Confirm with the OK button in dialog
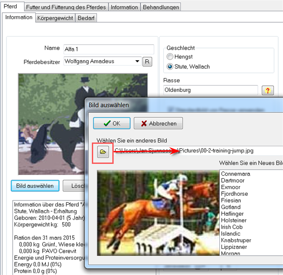 click(x=112, y=123)
